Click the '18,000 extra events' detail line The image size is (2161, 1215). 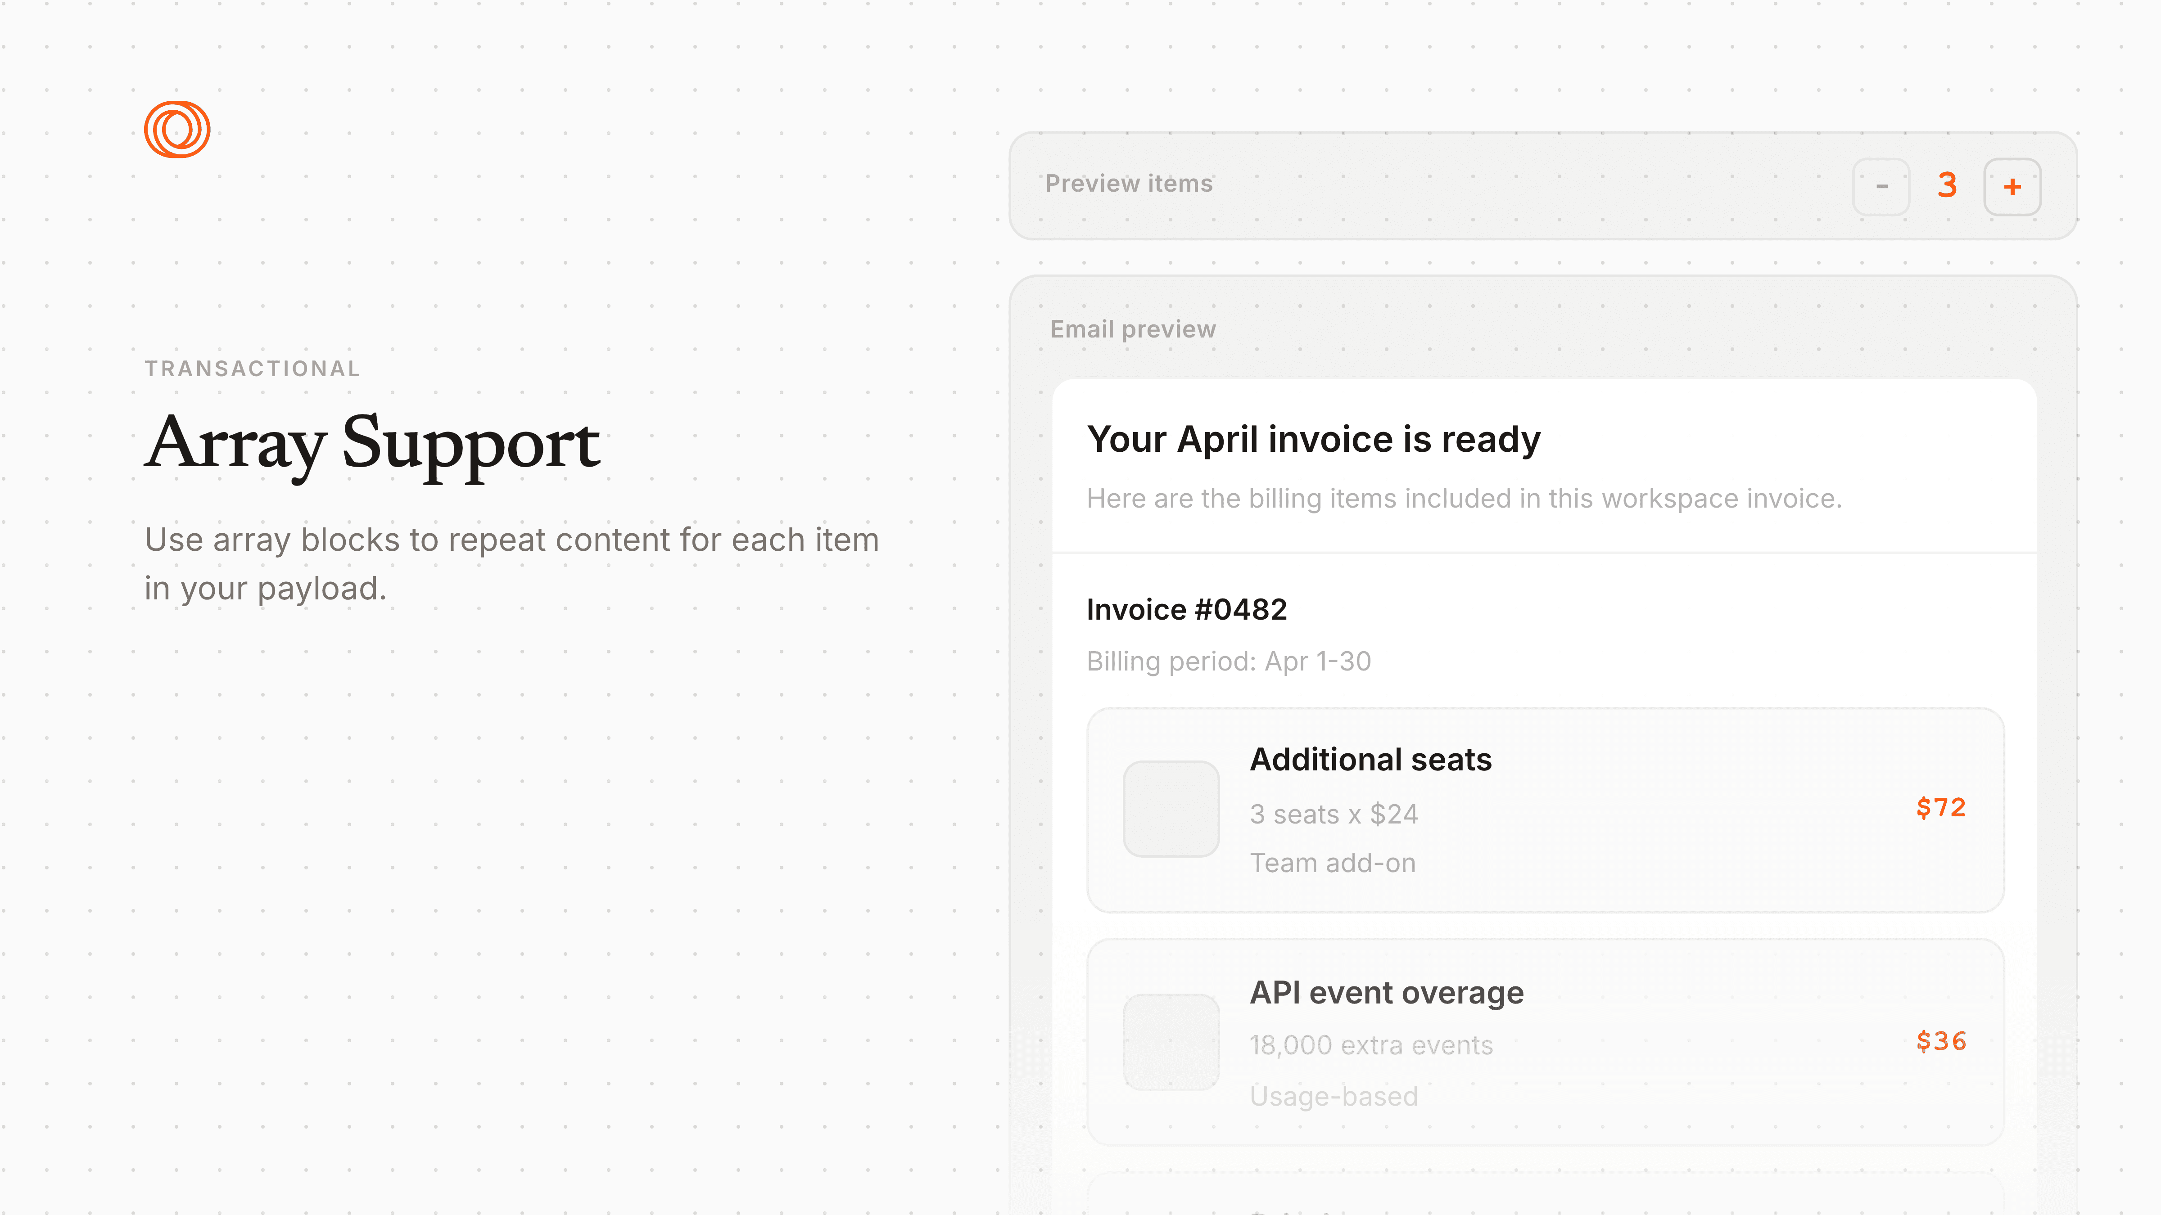pyautogui.click(x=1371, y=1045)
